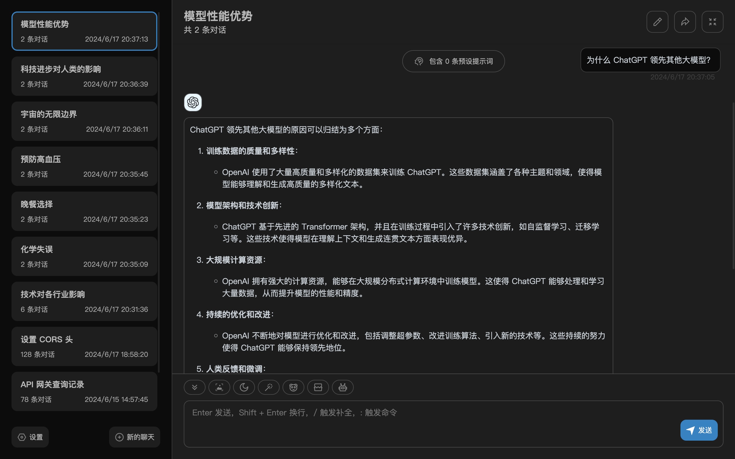Click the sidebar chat list scrollbar
This screenshot has width=735, height=459.
tap(159, 192)
